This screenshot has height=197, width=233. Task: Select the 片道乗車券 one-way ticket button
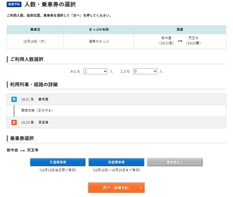point(58,162)
